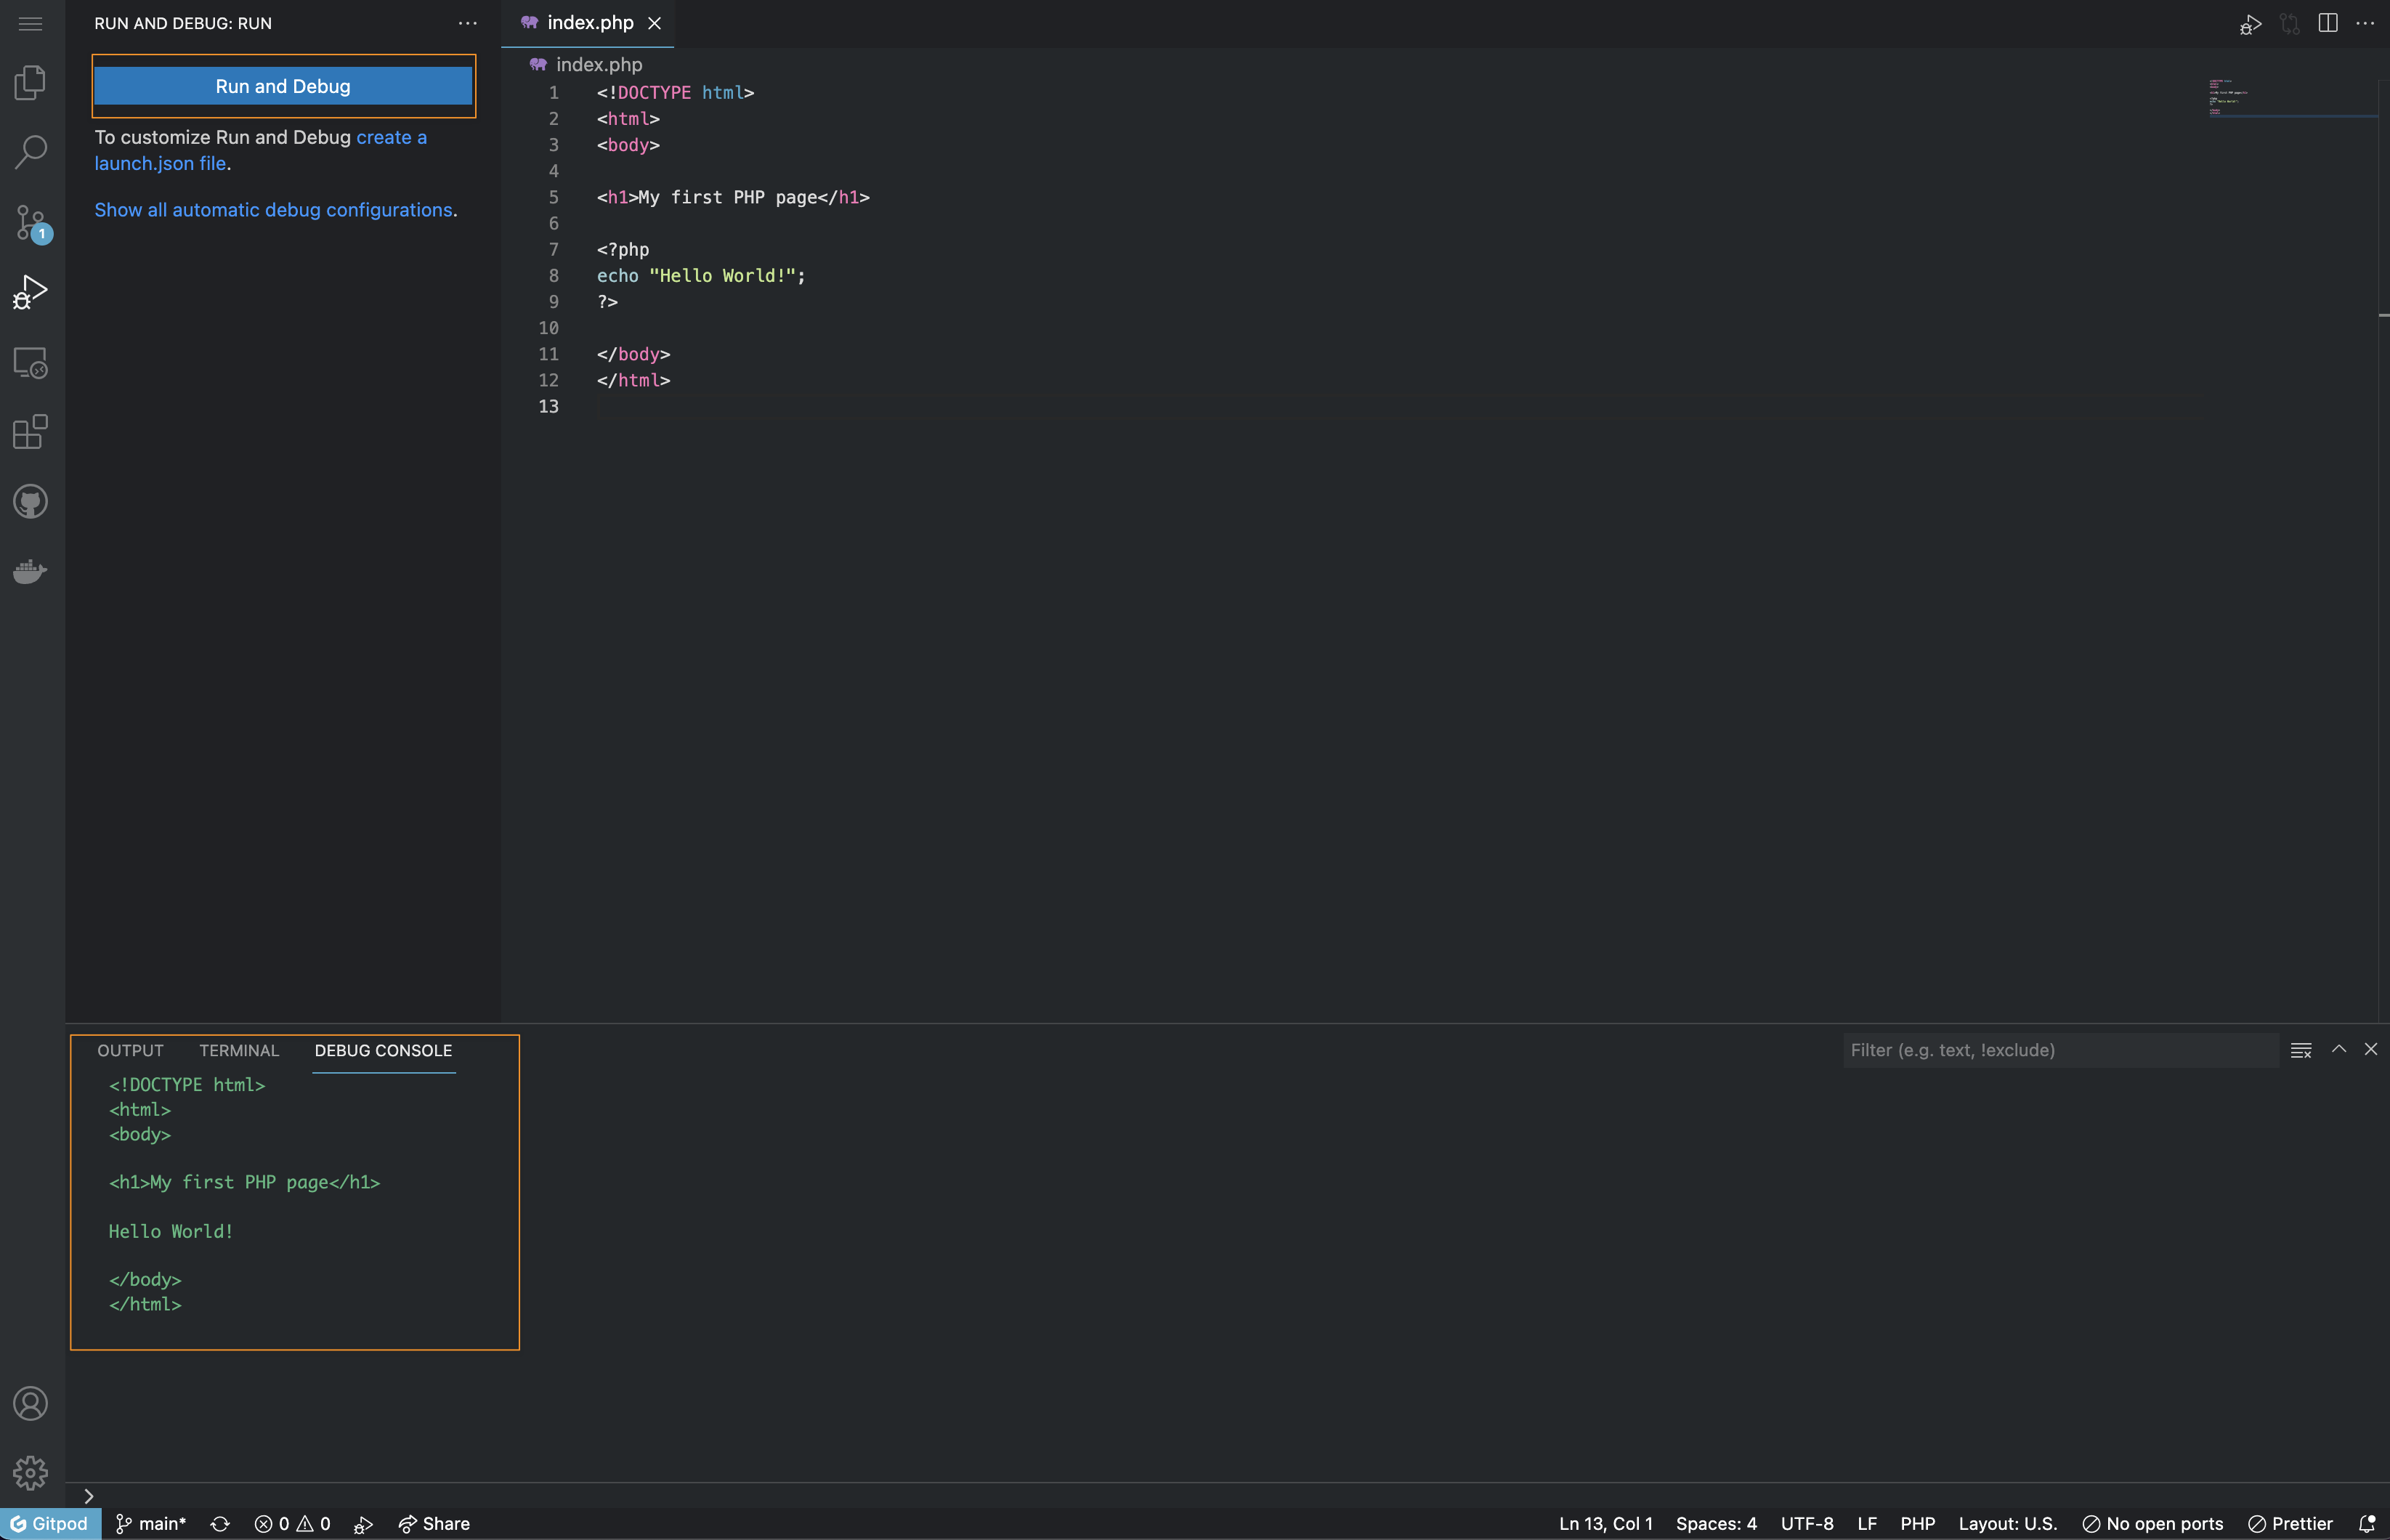Viewport: 2390px width, 1540px height.
Task: Select the Search icon in the activity bar
Action: (30, 151)
